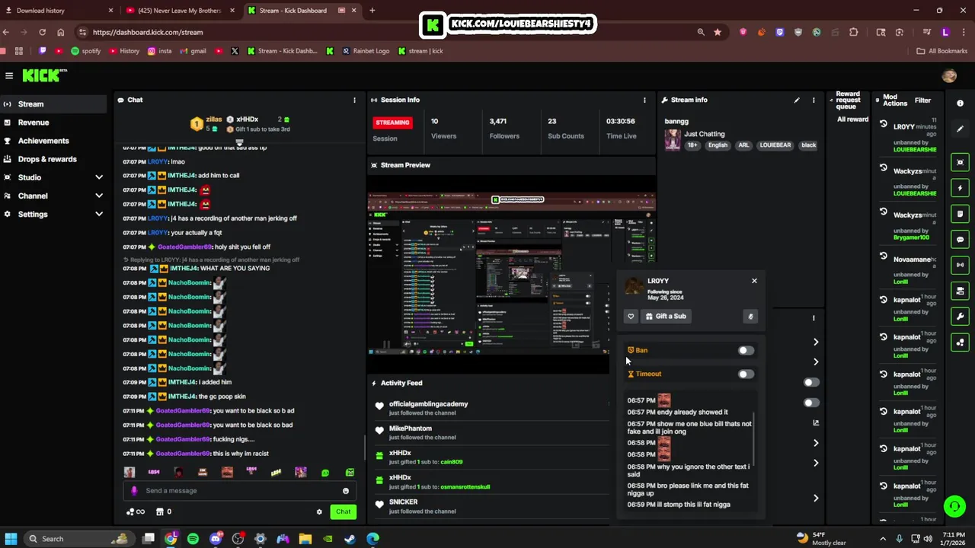Image resolution: width=975 pixels, height=548 pixels.
Task: Open the Chrome profile L avatar
Action: click(945, 32)
